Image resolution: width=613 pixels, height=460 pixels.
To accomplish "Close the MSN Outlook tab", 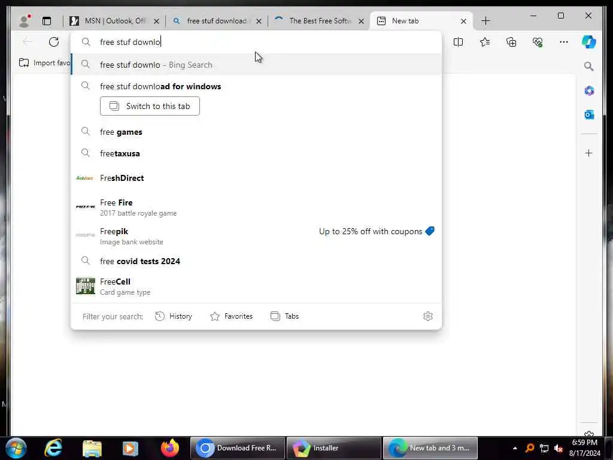I will click(x=156, y=21).
